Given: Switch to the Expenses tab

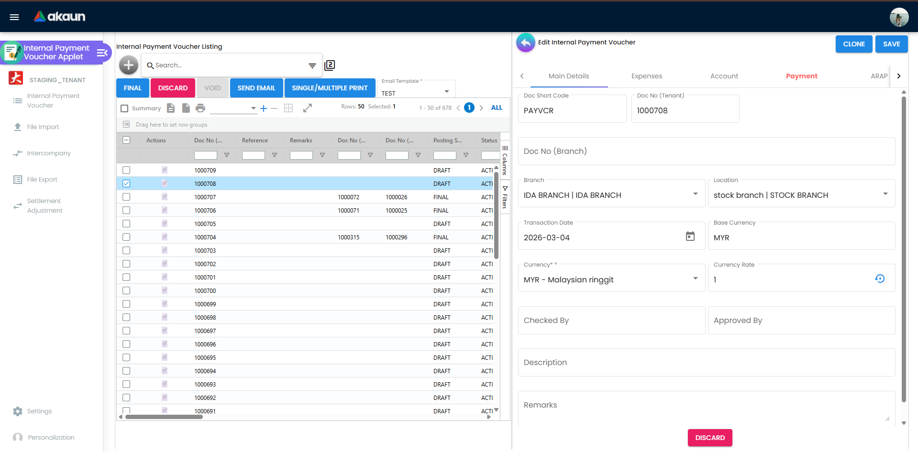Looking at the screenshot, I should click(646, 76).
